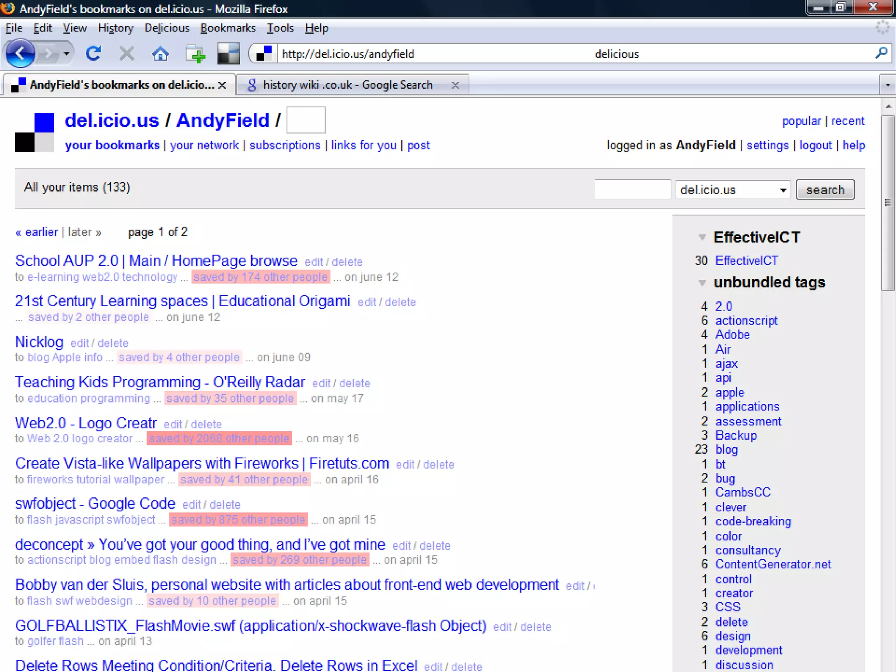Open the Delicious menu in menu bar
The height and width of the screenshot is (672, 896).
tap(167, 28)
